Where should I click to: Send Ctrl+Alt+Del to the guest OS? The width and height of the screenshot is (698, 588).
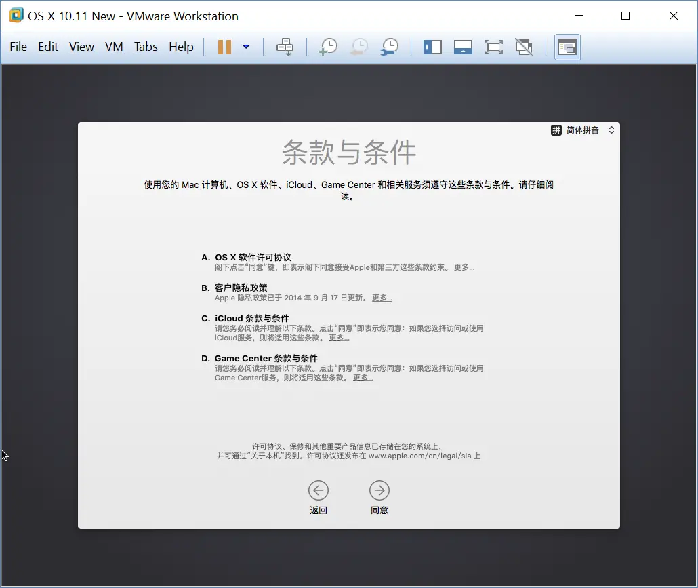point(285,47)
